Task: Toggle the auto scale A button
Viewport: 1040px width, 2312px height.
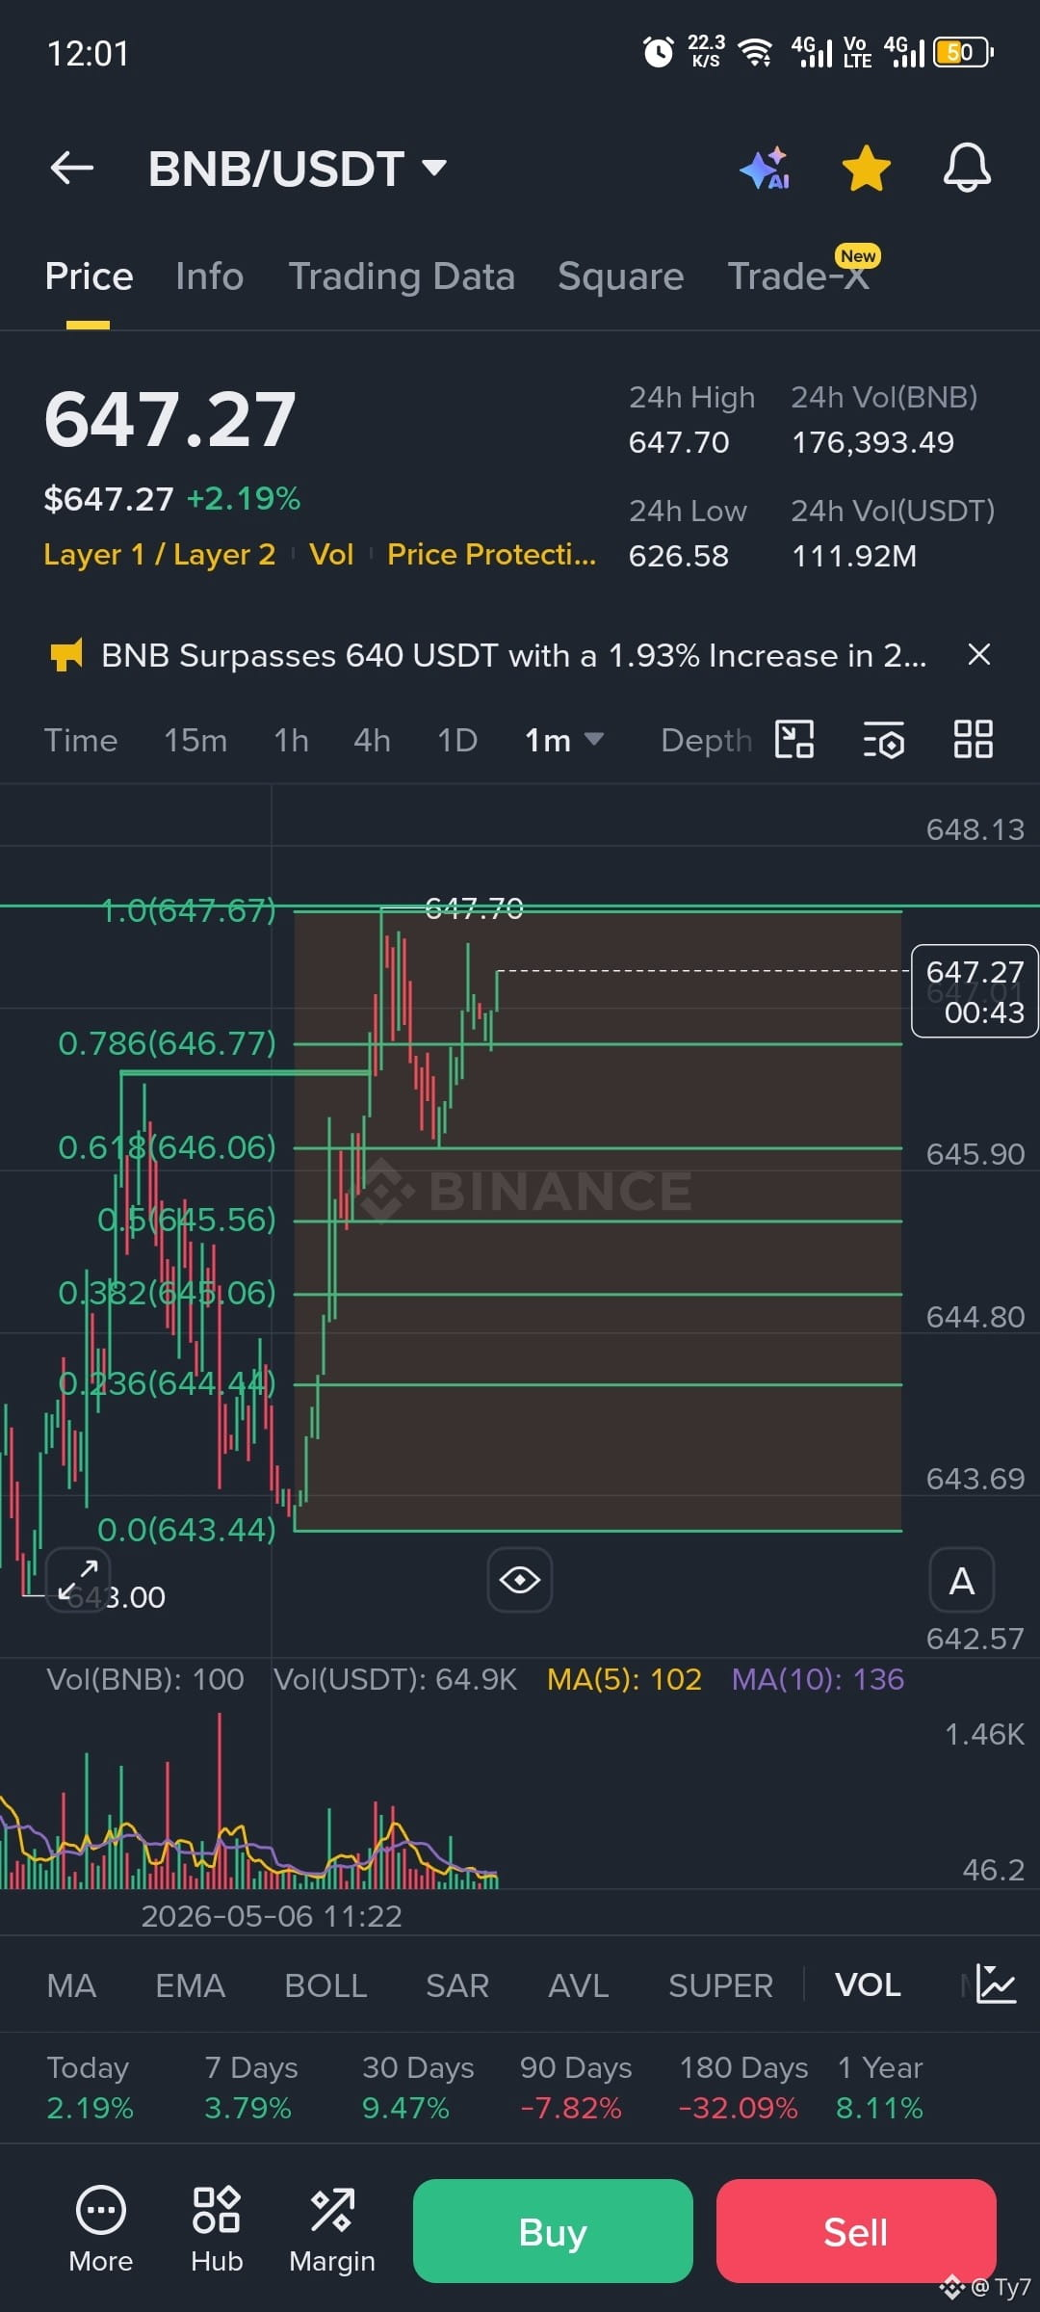Action: (962, 1580)
